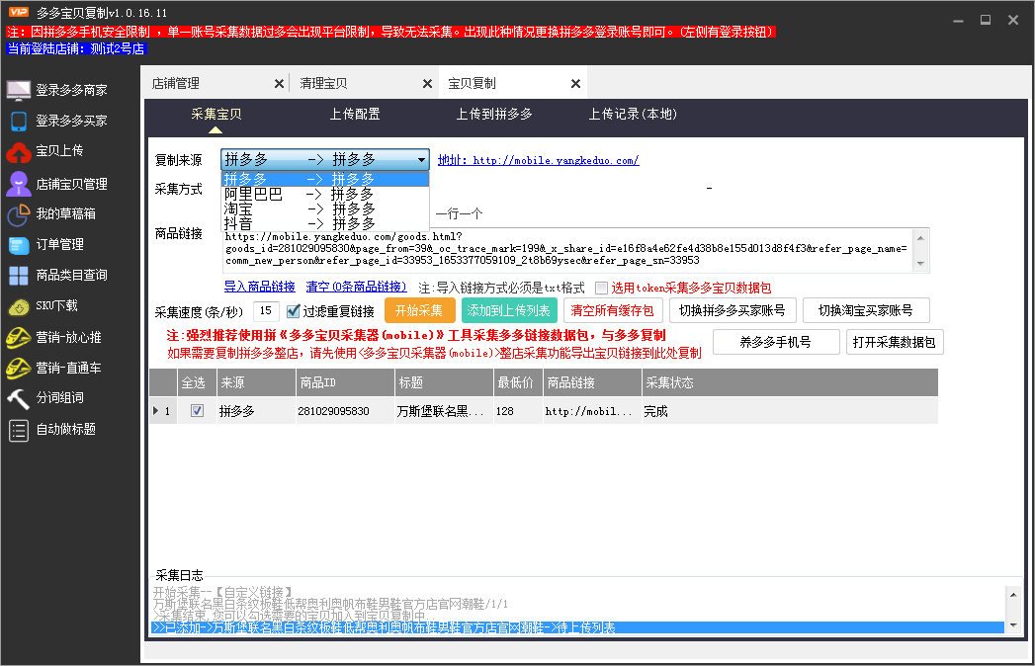The height and width of the screenshot is (666, 1035).
Task: Maximize the application window
Action: coord(986,20)
